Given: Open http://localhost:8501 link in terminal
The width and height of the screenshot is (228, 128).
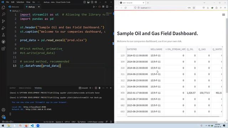Looking at the screenshot, I should pos(35,107).
